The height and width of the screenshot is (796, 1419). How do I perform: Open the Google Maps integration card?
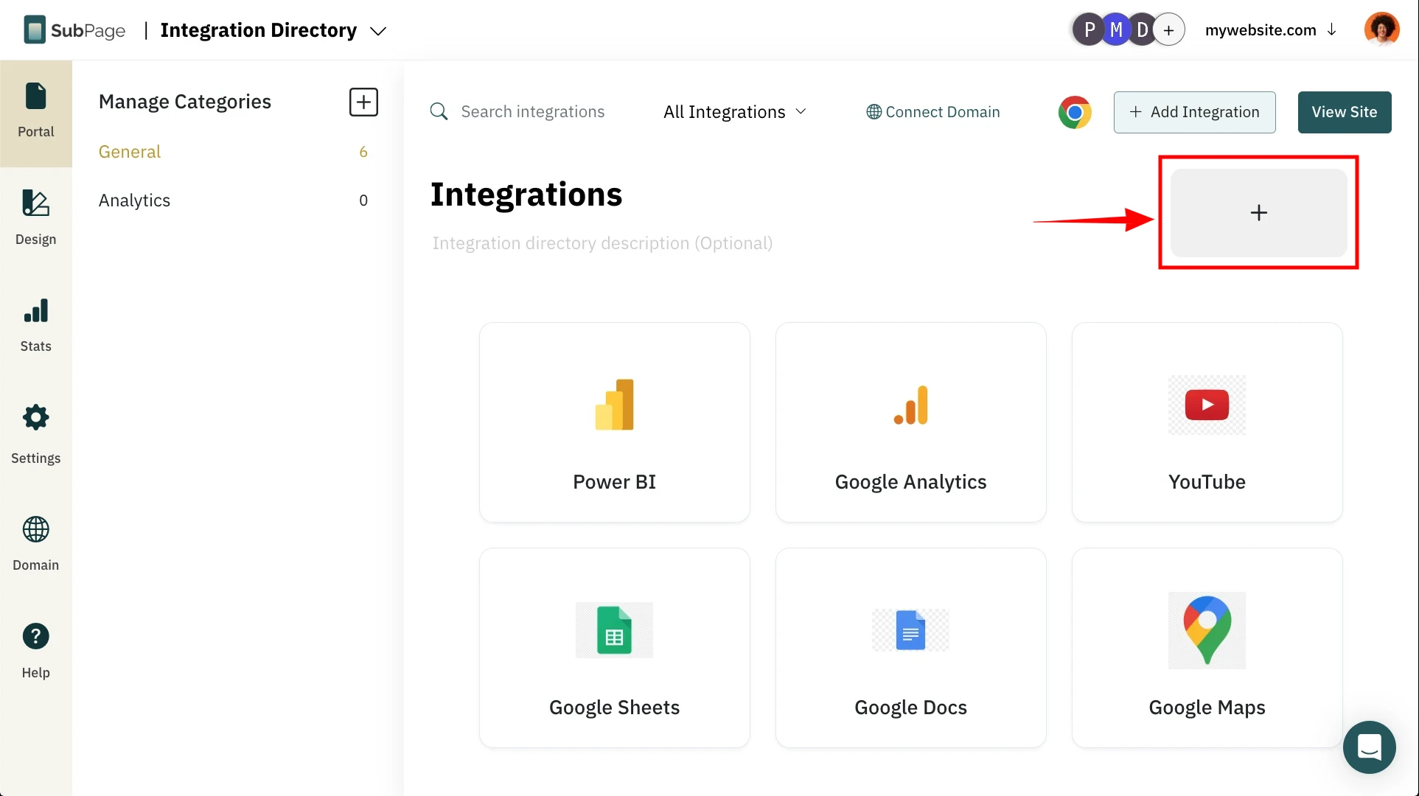1207,648
